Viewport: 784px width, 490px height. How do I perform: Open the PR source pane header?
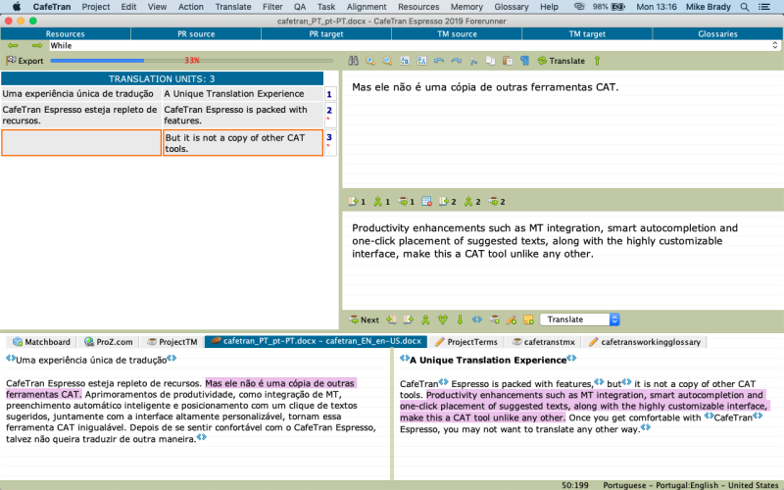point(196,34)
